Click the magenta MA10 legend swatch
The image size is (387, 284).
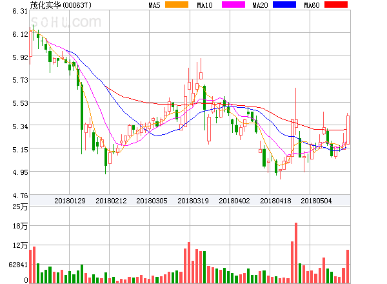pyautogui.click(x=233, y=5)
